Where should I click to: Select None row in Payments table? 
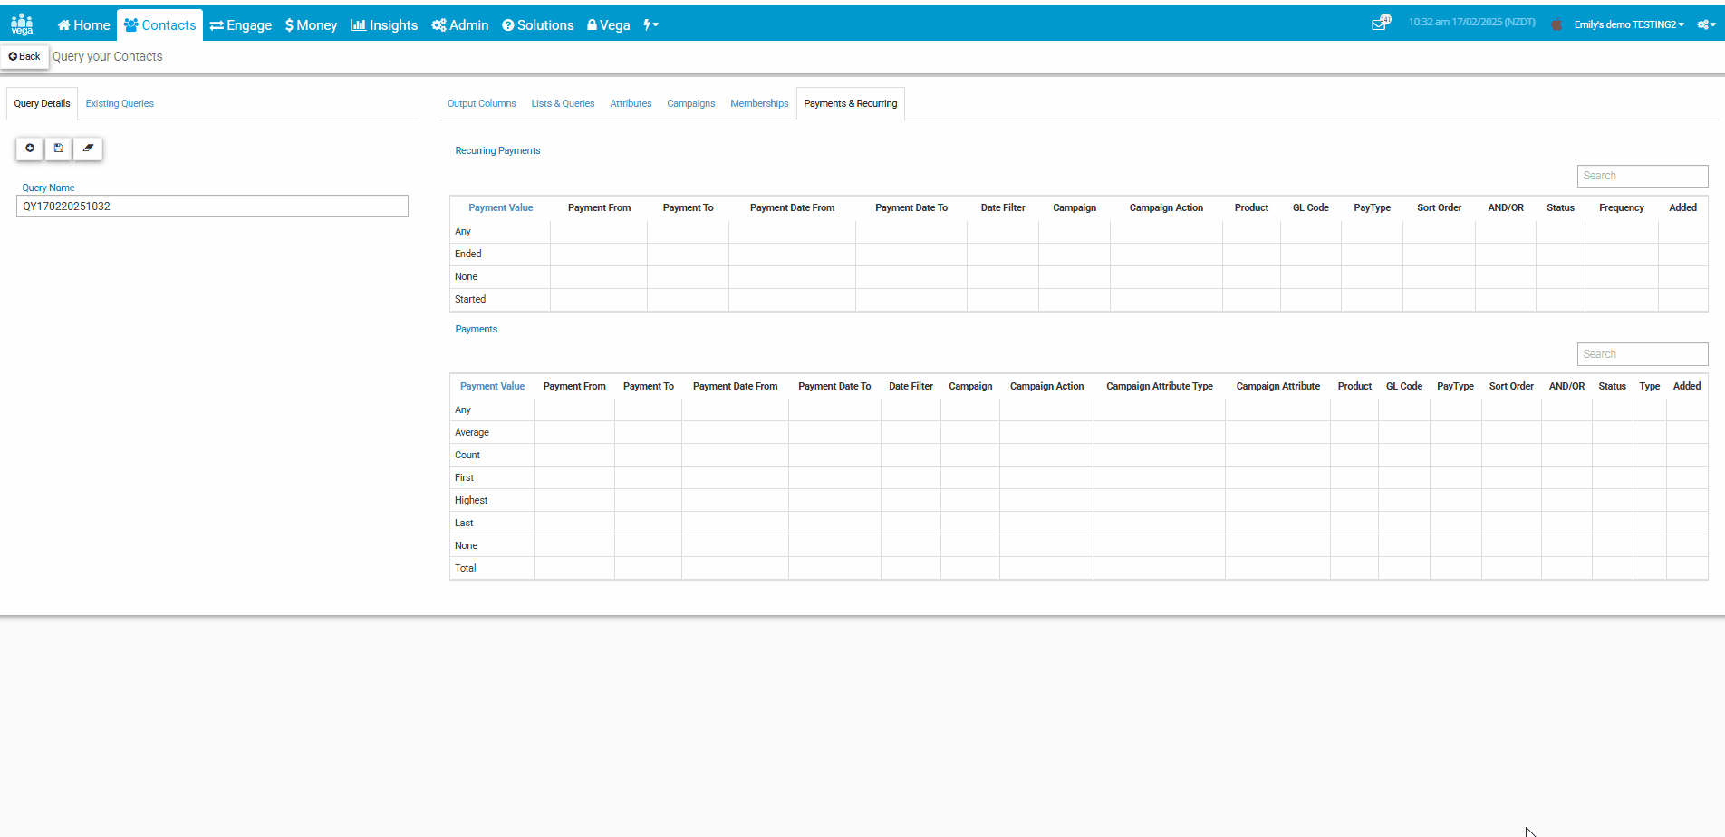click(1078, 546)
